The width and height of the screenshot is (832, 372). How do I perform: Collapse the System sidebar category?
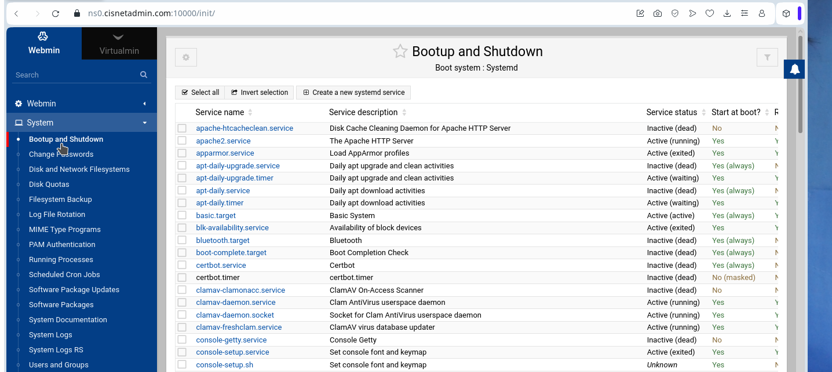point(82,123)
